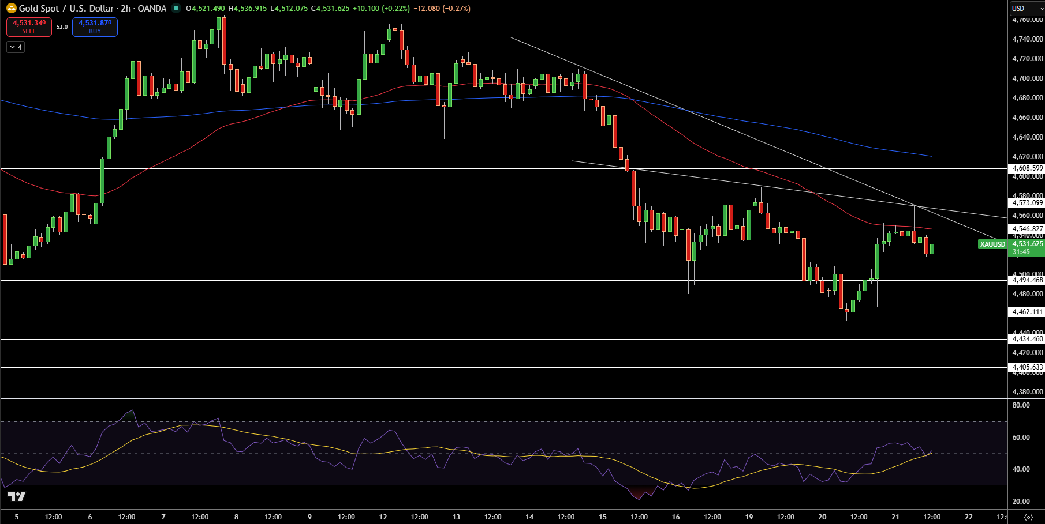Click the date label 21 on time axis
Viewport: 1045px width, 524px height.
coord(895,517)
